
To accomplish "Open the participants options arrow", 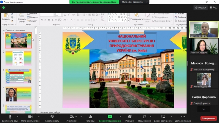I will tap(81, 117).
